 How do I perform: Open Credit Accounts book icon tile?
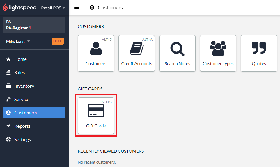pos(137,53)
